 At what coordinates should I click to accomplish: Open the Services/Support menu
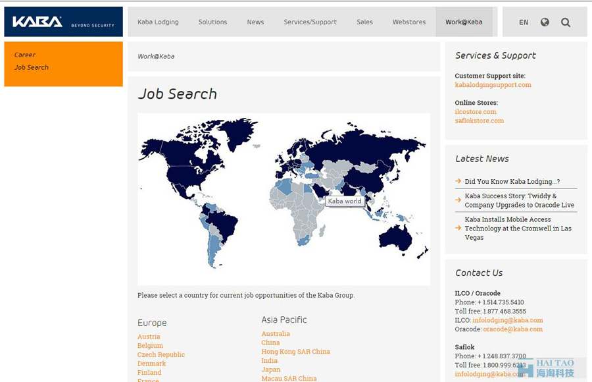(310, 22)
